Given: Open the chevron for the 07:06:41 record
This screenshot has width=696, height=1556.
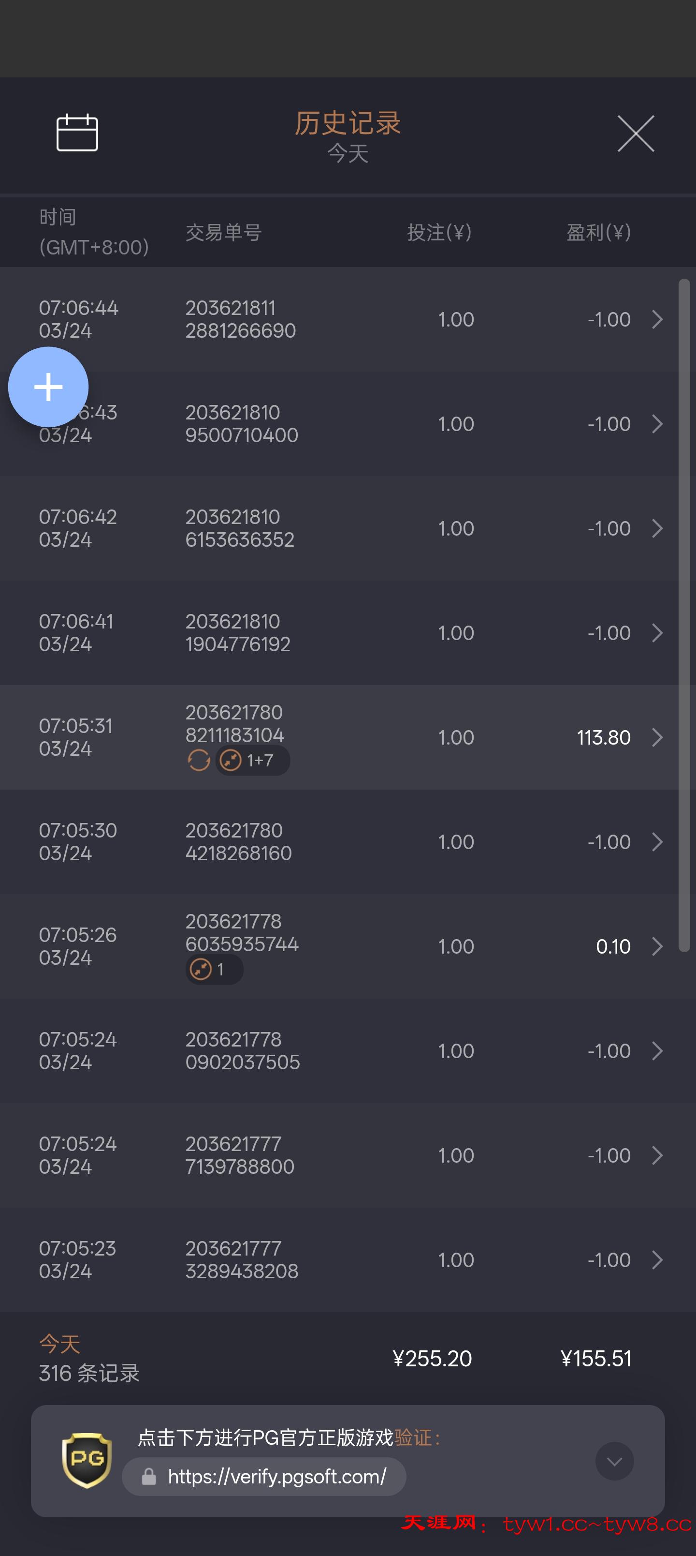Looking at the screenshot, I should [x=657, y=632].
